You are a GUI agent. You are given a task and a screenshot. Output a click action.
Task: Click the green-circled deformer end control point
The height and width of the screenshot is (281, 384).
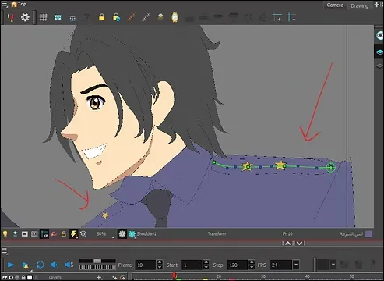331,168
